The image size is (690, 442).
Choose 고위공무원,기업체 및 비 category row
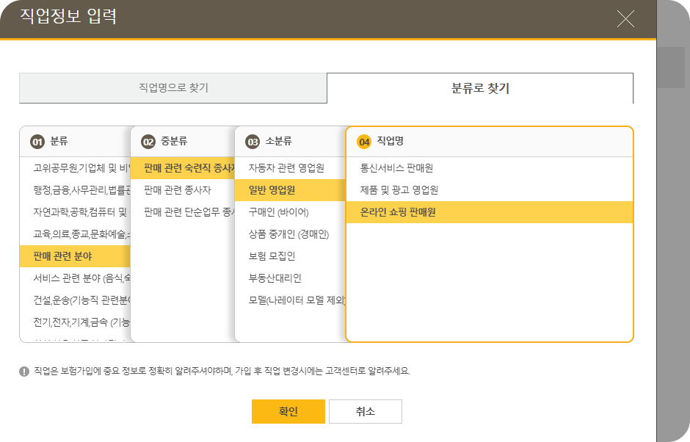[76, 167]
